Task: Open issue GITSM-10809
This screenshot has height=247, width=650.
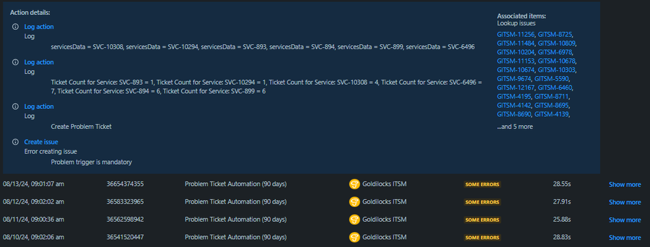Action: (557, 43)
